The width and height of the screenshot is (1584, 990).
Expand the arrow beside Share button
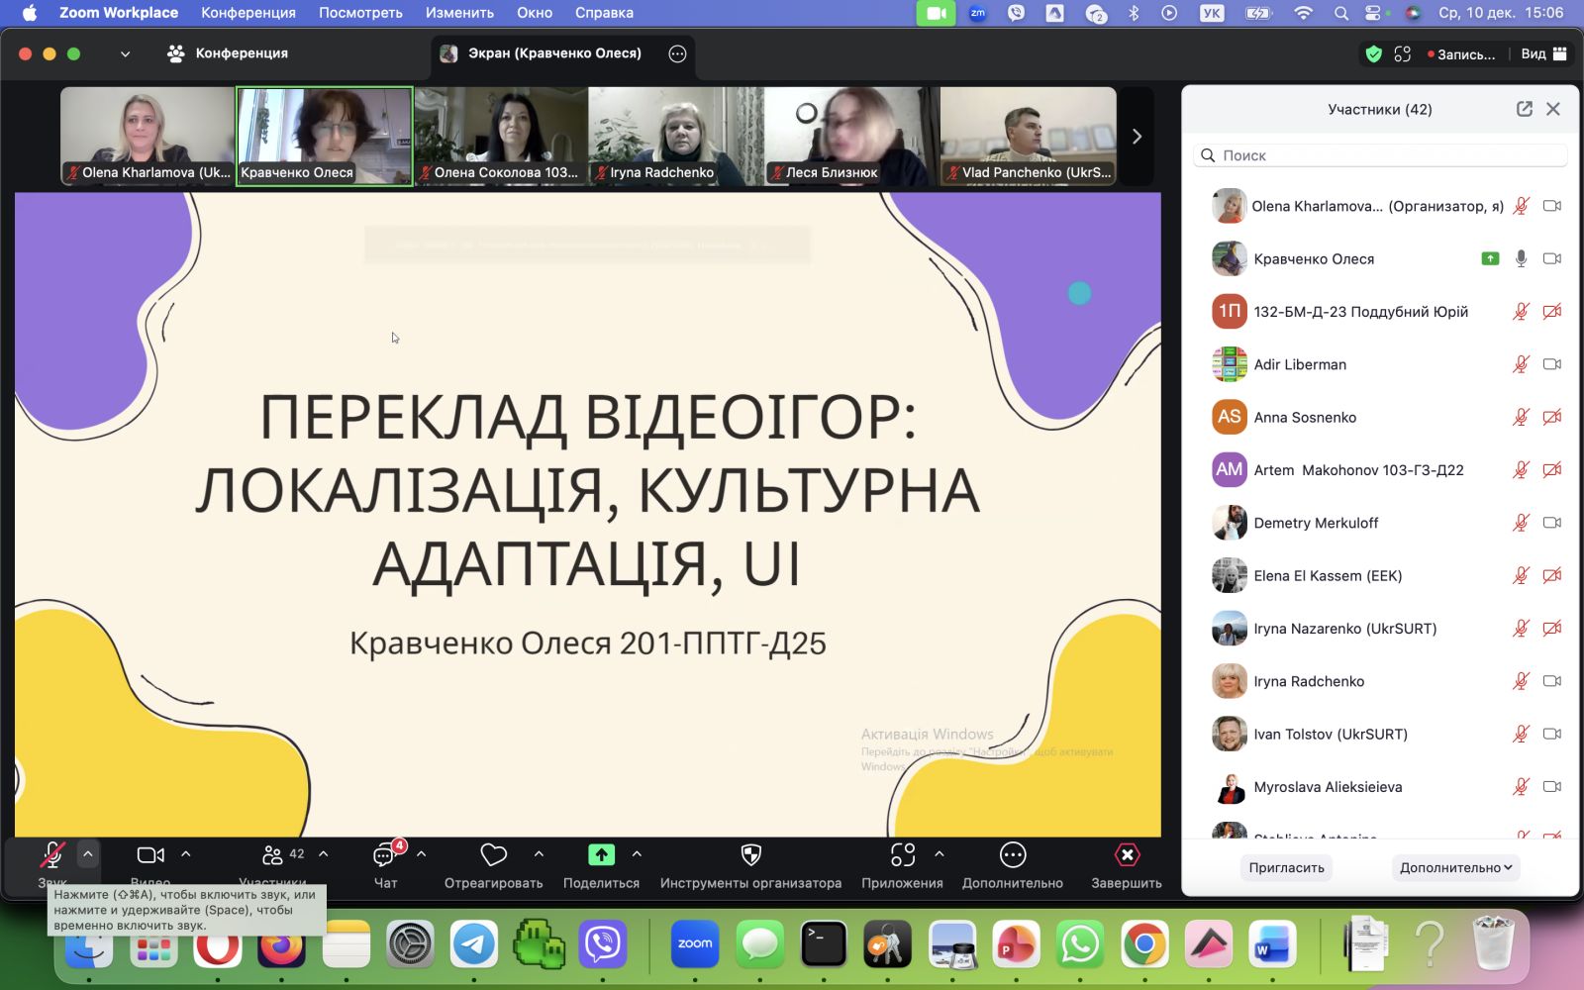click(637, 853)
